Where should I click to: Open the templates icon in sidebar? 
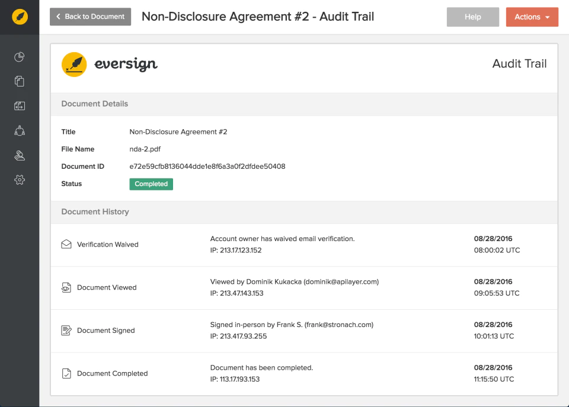(x=20, y=106)
